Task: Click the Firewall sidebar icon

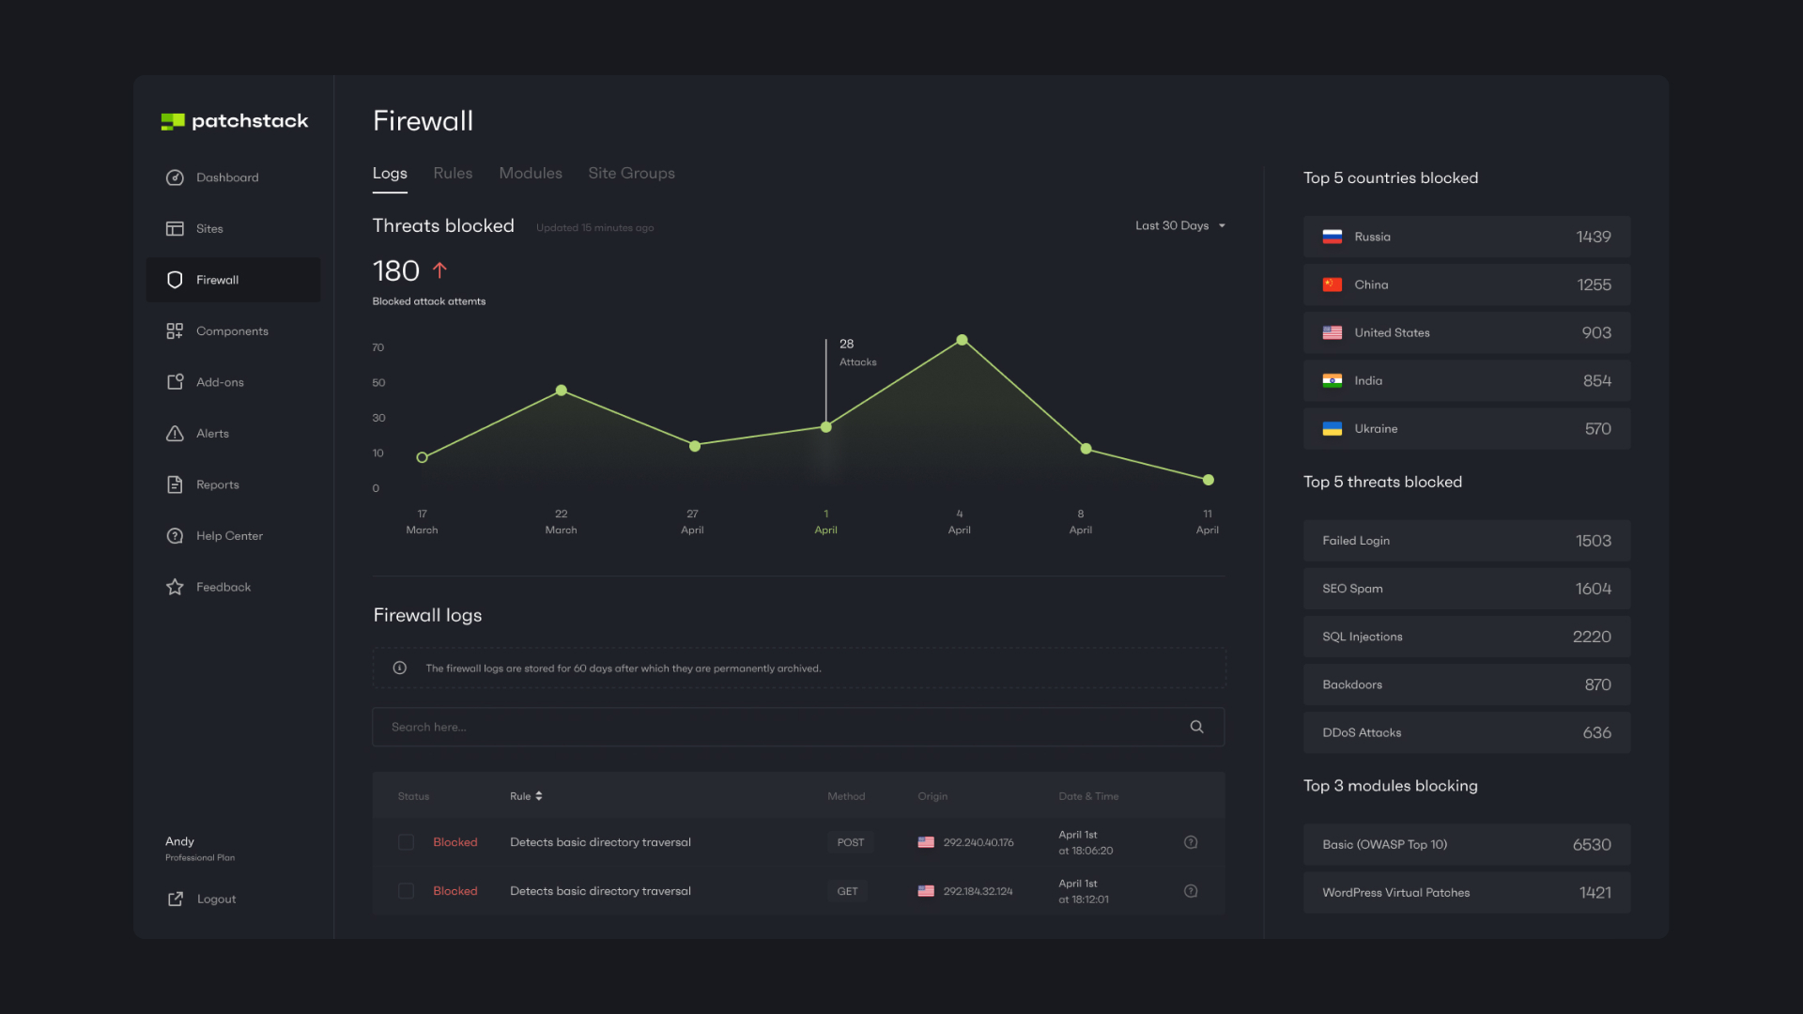Action: pos(175,280)
